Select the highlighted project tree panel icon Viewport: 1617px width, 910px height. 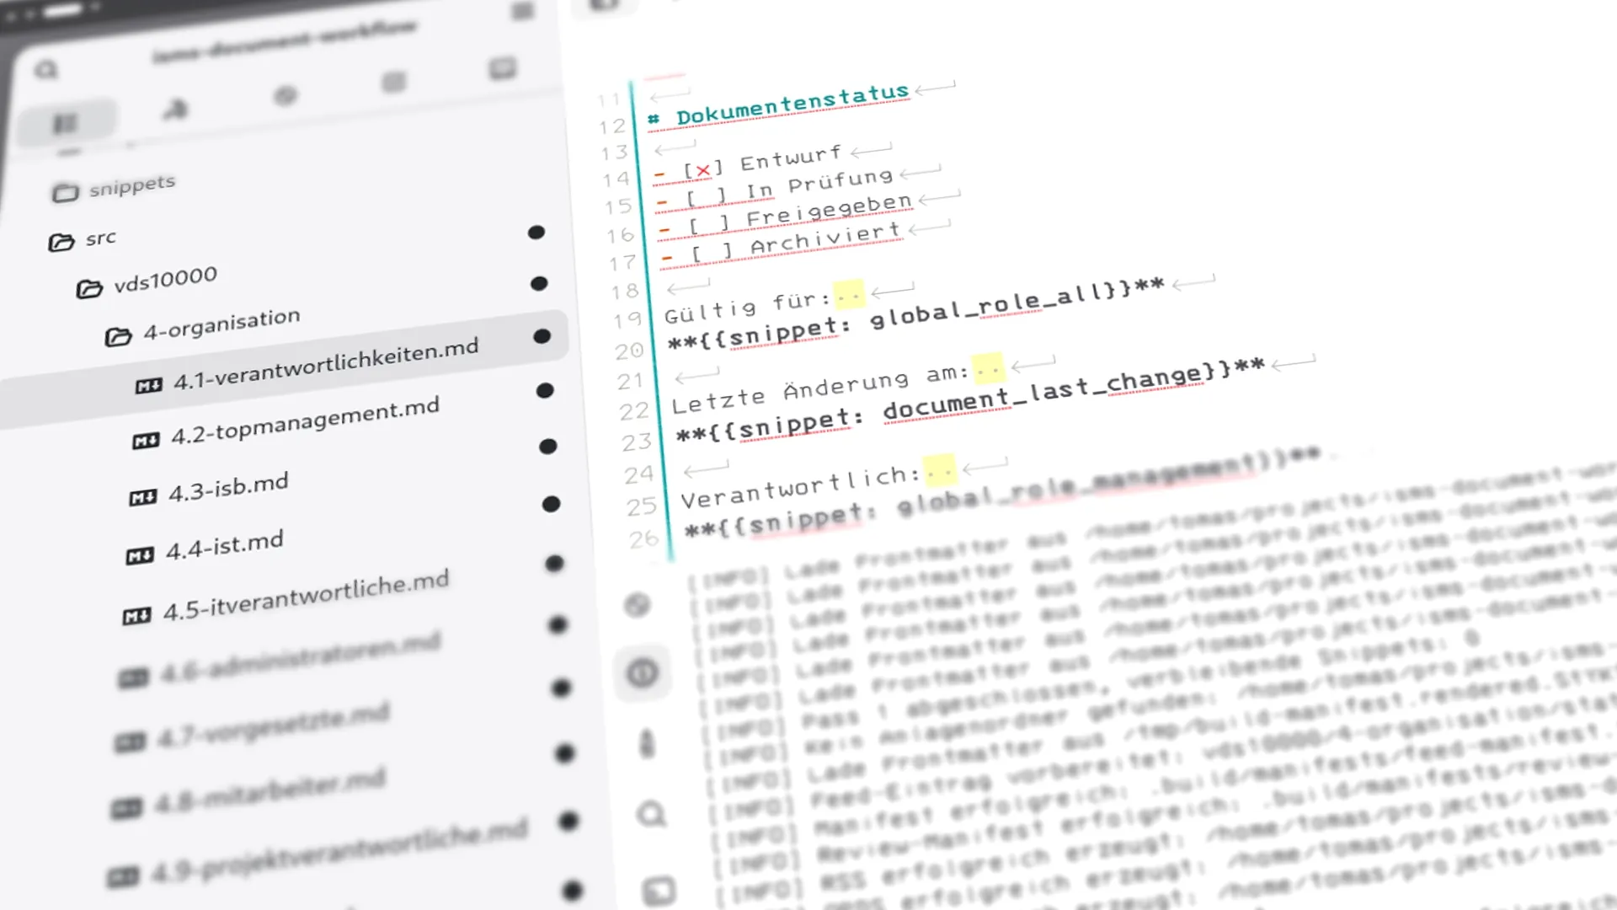coord(66,123)
